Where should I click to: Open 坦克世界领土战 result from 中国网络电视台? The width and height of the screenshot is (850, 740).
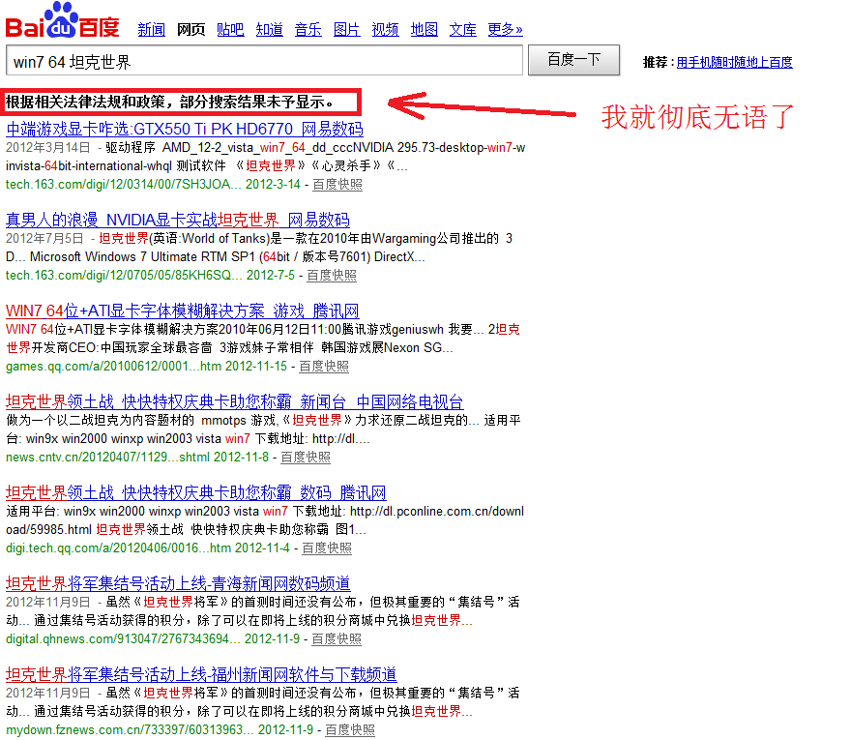coord(235,402)
